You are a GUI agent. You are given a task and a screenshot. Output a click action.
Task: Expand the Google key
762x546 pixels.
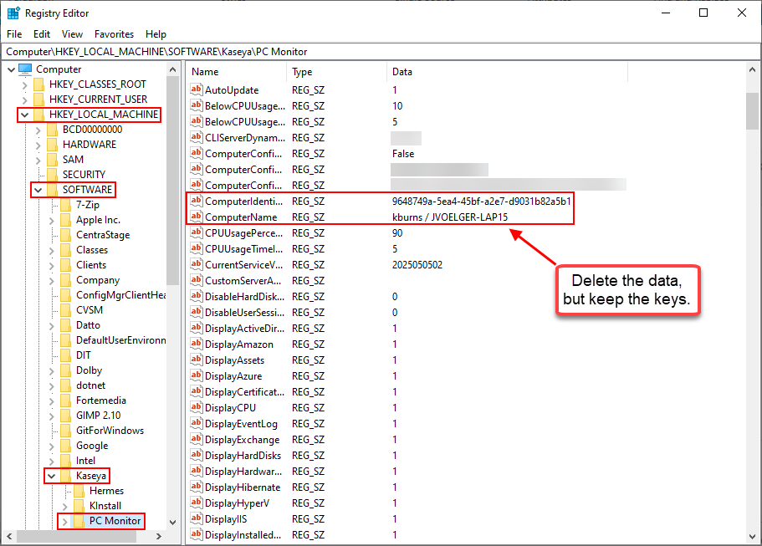(x=51, y=446)
